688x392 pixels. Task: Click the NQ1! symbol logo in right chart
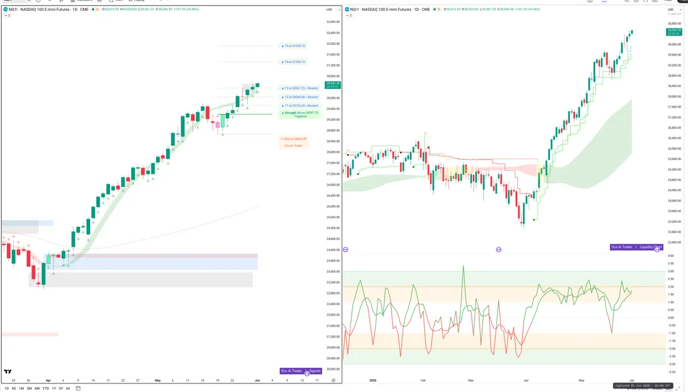tap(347, 9)
